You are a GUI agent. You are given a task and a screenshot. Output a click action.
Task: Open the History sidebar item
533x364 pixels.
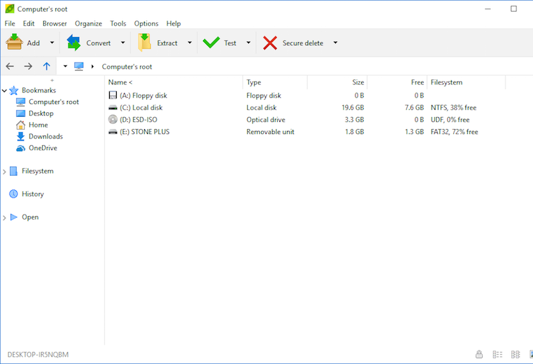pos(27,194)
